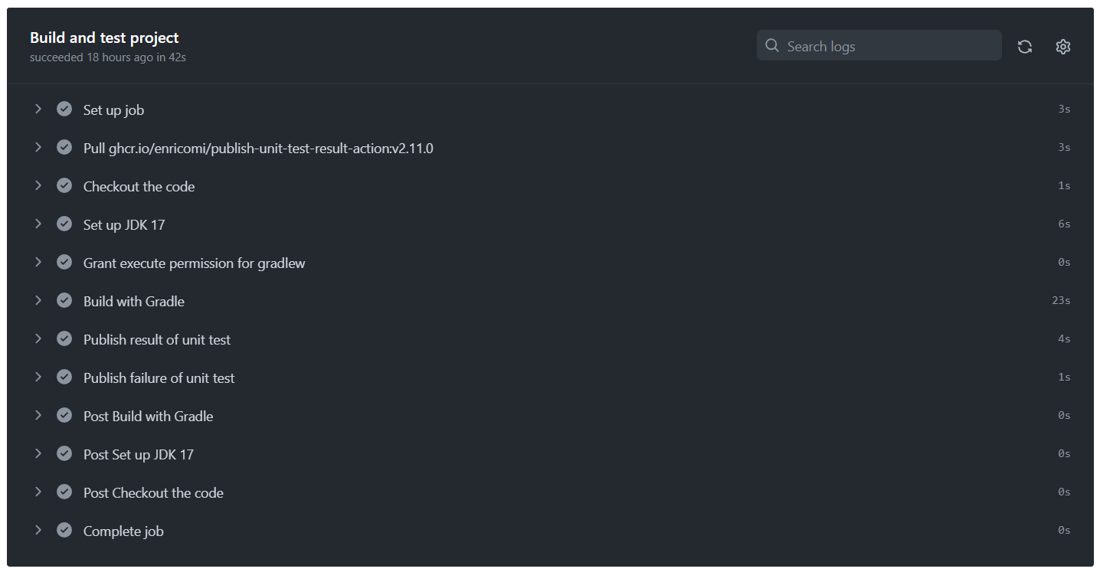Open the Pull ghcr.io publish-unit-test-result-action step
This screenshot has width=1100, height=572.
point(550,148)
